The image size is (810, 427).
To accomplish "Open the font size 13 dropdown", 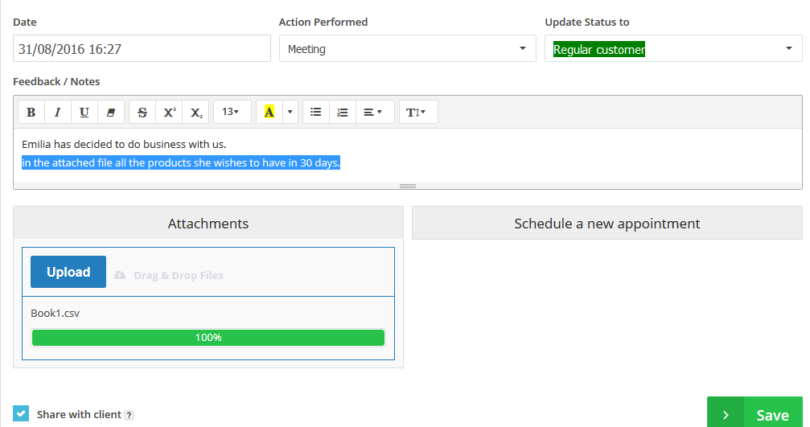I will tap(232, 112).
